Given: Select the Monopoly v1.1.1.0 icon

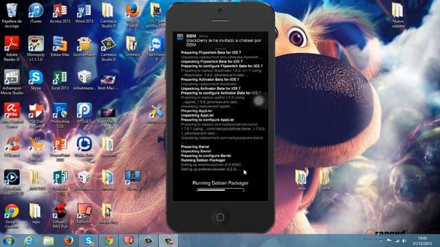Looking at the screenshot, I should [36, 48].
